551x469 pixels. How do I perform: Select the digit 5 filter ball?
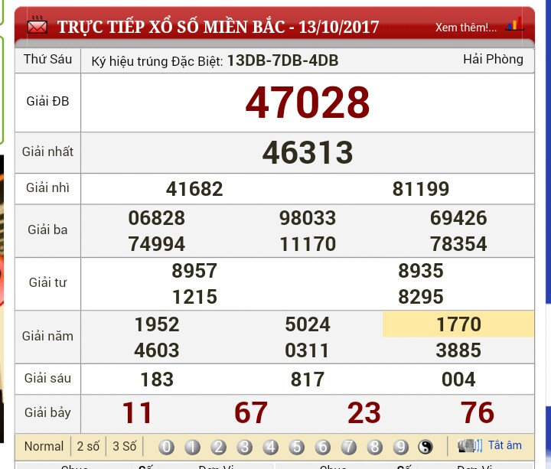click(x=297, y=447)
